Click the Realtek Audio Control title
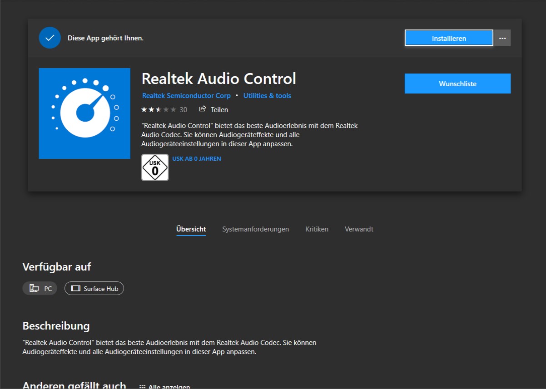The height and width of the screenshot is (389, 546). coord(218,79)
